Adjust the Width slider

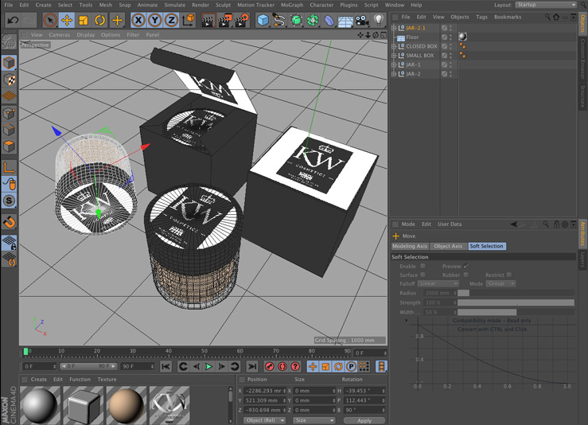(516, 312)
